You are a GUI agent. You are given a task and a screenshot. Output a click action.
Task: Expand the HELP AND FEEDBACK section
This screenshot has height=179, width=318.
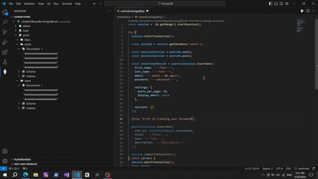click(25, 164)
